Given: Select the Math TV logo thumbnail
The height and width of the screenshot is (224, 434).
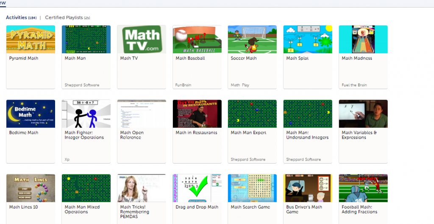Looking at the screenshot, I should 142,39.
